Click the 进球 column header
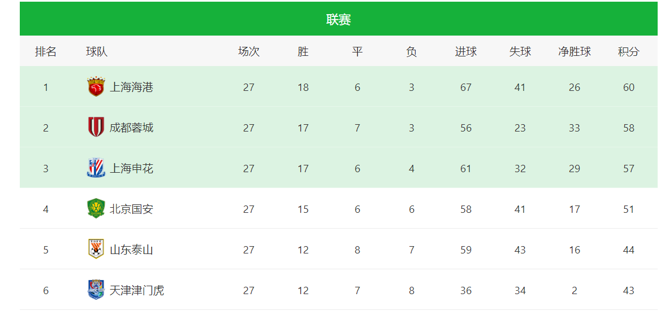 click(x=465, y=51)
